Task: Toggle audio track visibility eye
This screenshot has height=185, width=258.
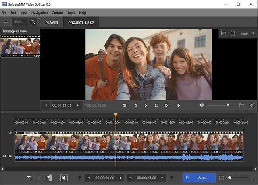Action: (10, 156)
